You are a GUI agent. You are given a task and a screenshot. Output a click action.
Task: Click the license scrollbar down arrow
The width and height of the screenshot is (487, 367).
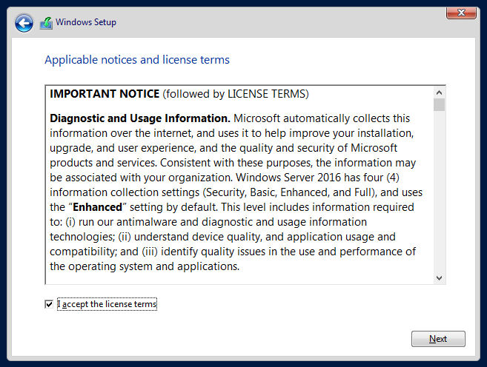pyautogui.click(x=439, y=277)
